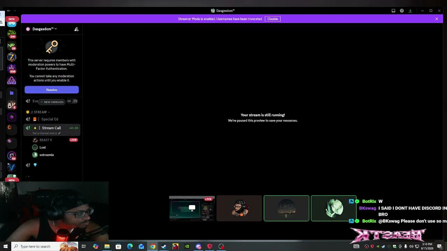Open server with 241 notification badge
Viewport: 447px width, 251px height.
pyautogui.click(x=12, y=35)
